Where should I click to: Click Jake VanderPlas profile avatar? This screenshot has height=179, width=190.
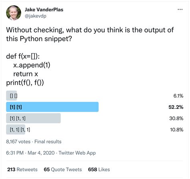(x=14, y=13)
